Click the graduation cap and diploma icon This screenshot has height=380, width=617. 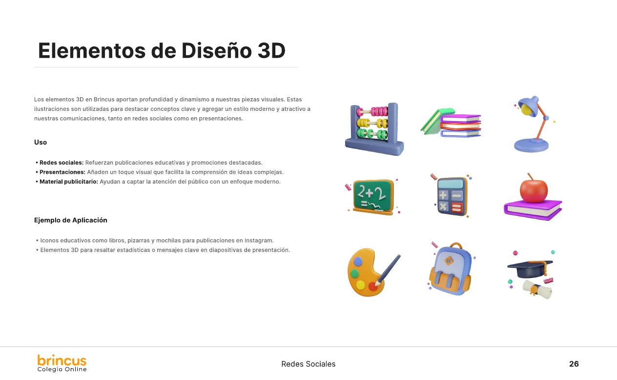(x=531, y=274)
